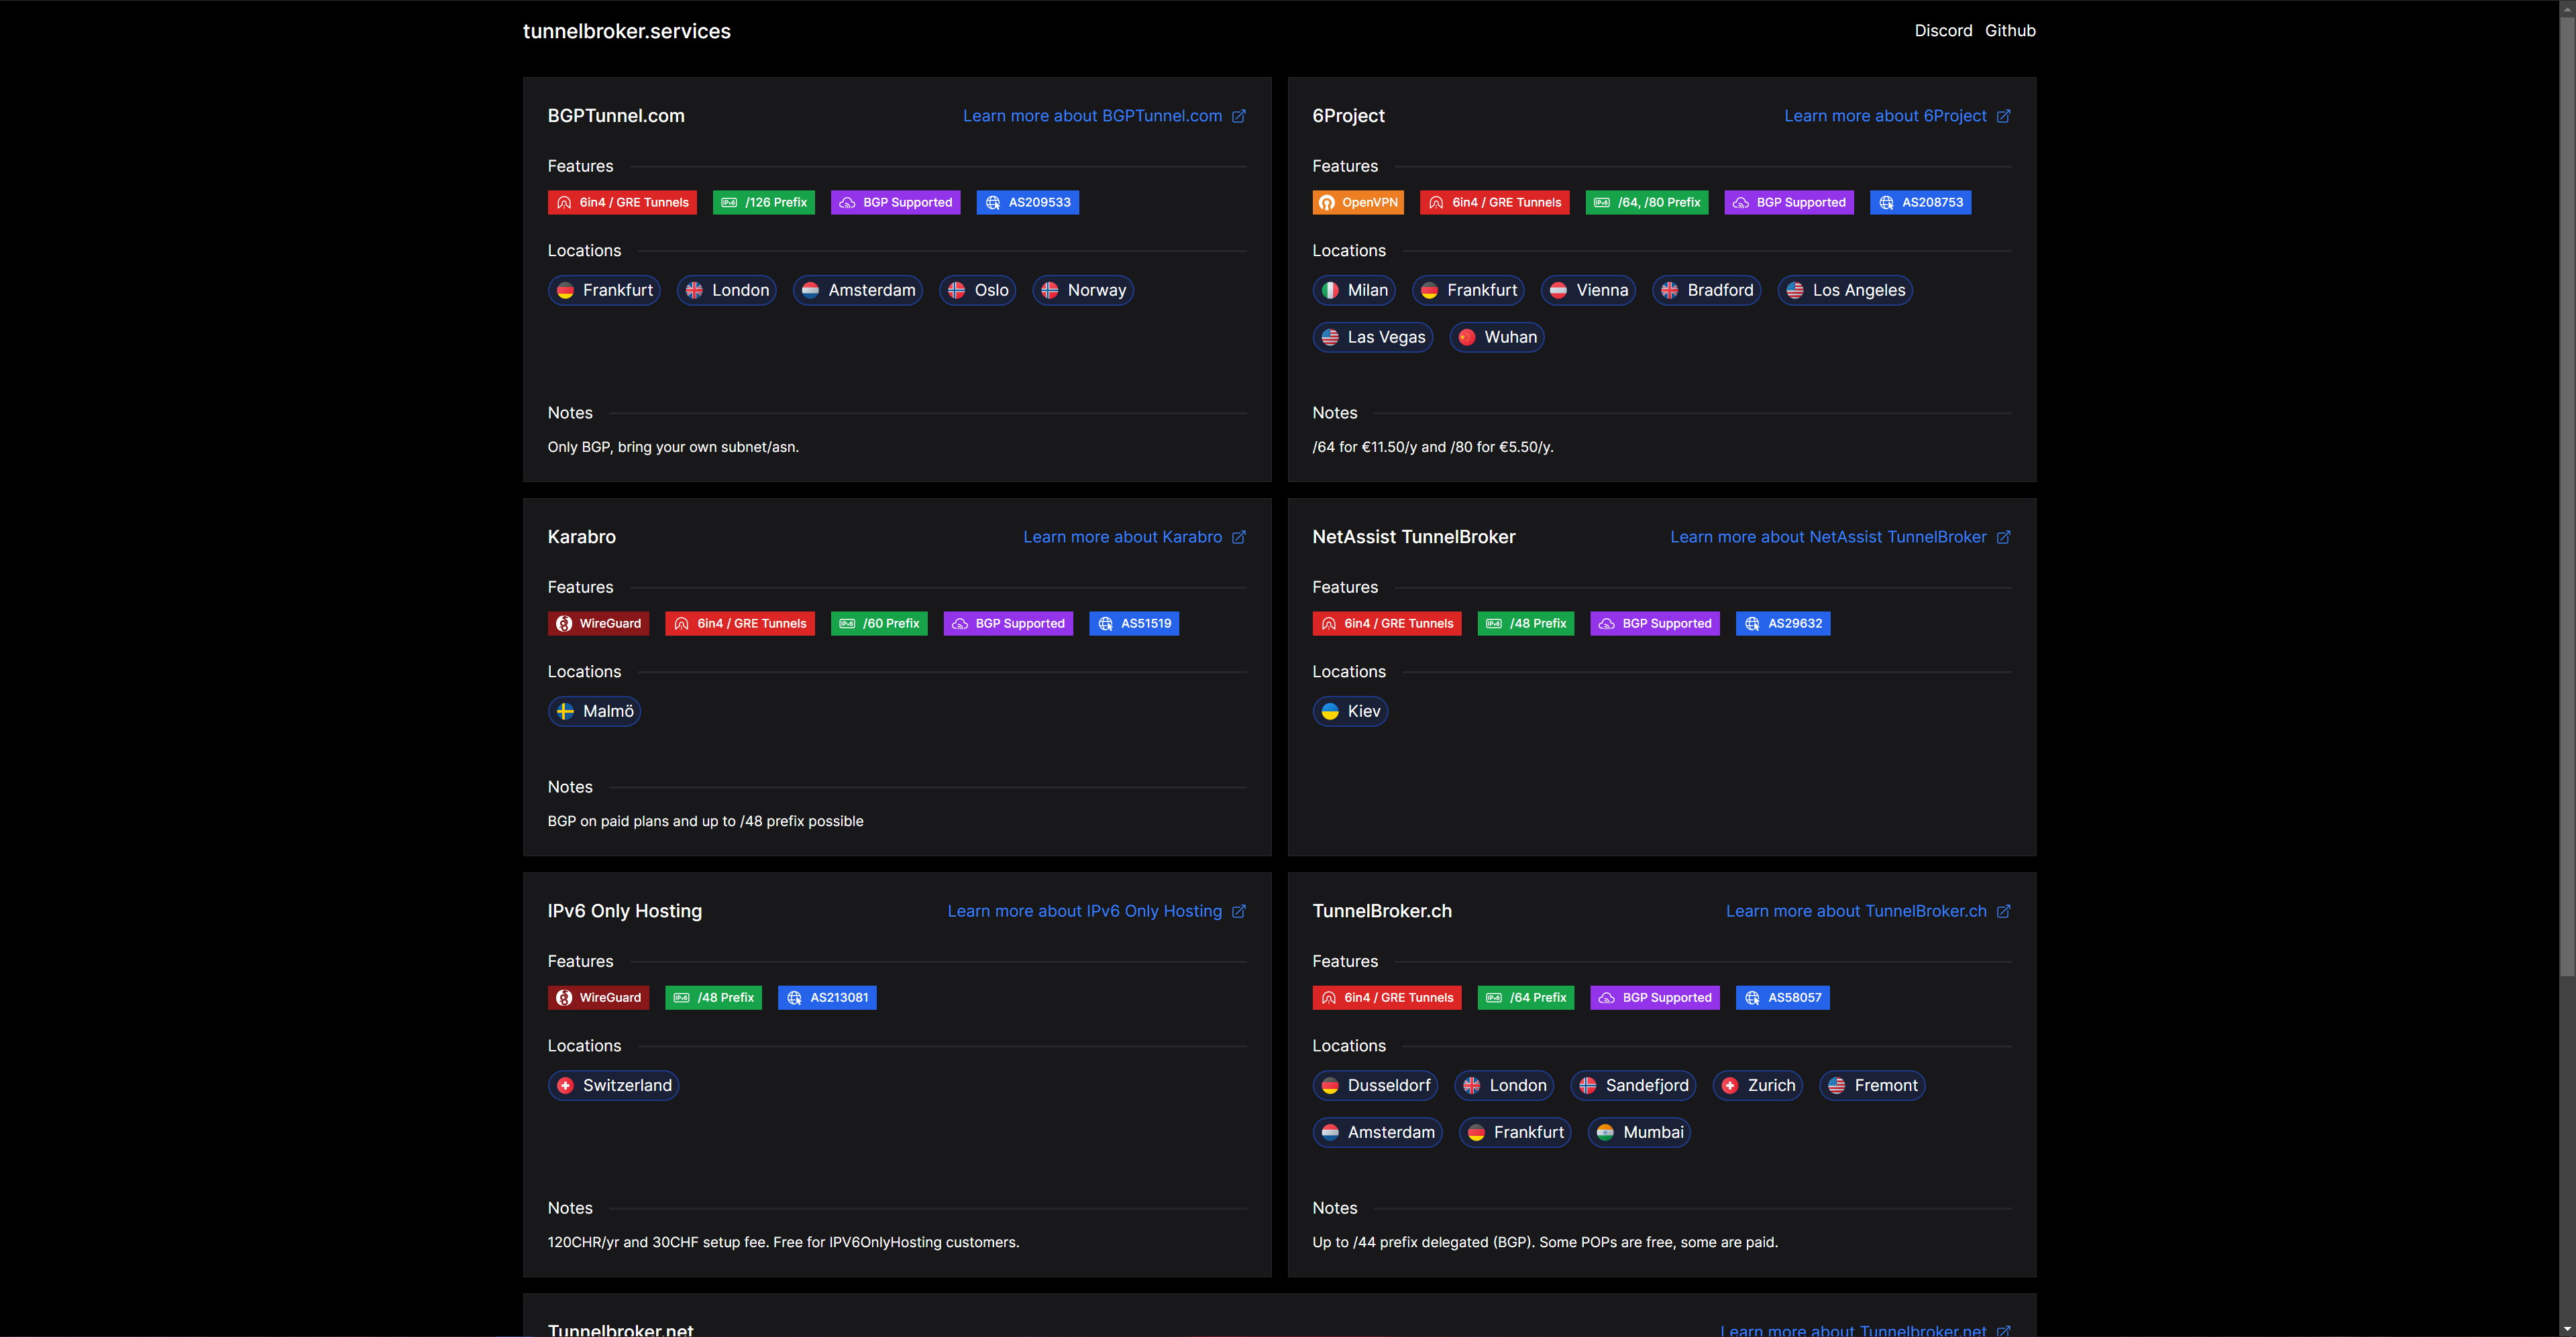2576x1337 pixels.
Task: Click the AS58057 badge in TunnelBroker.ch
Action: 1783,998
